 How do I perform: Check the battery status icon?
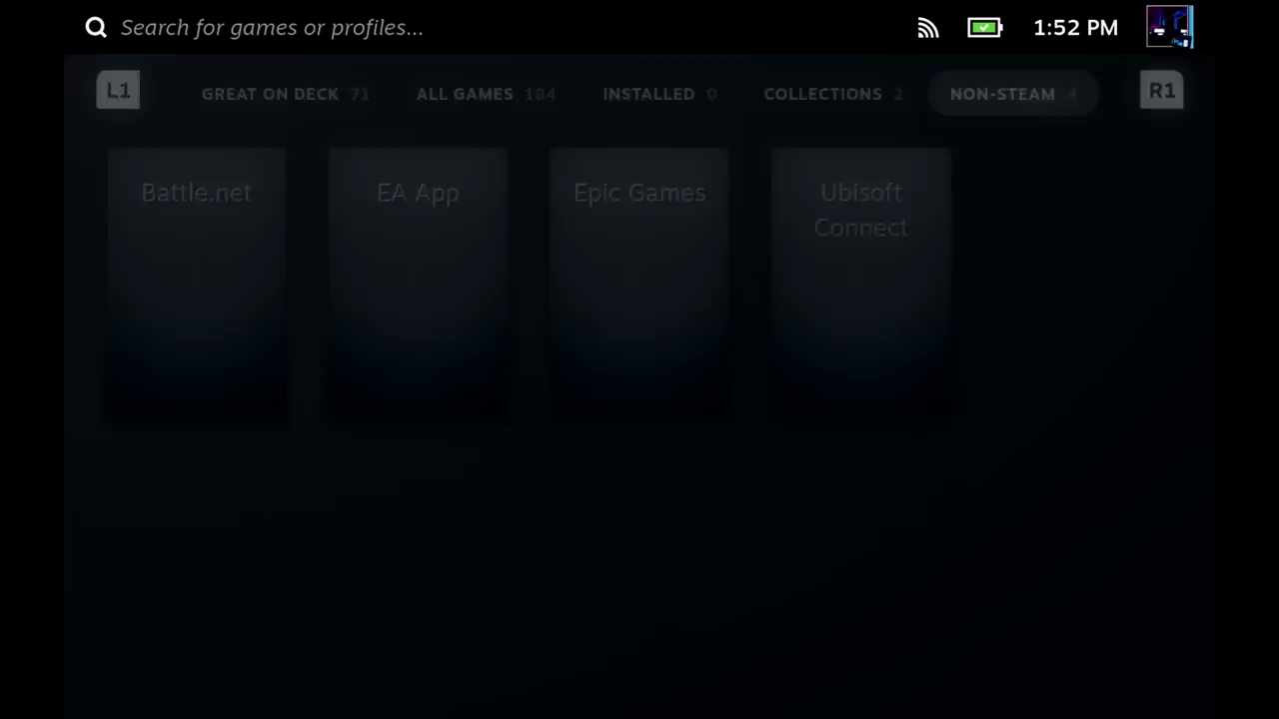985,28
